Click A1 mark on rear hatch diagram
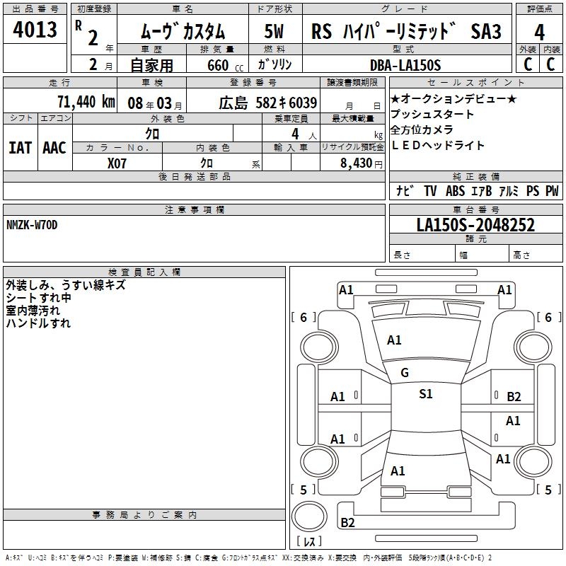The width and height of the screenshot is (566, 566). coord(398,471)
